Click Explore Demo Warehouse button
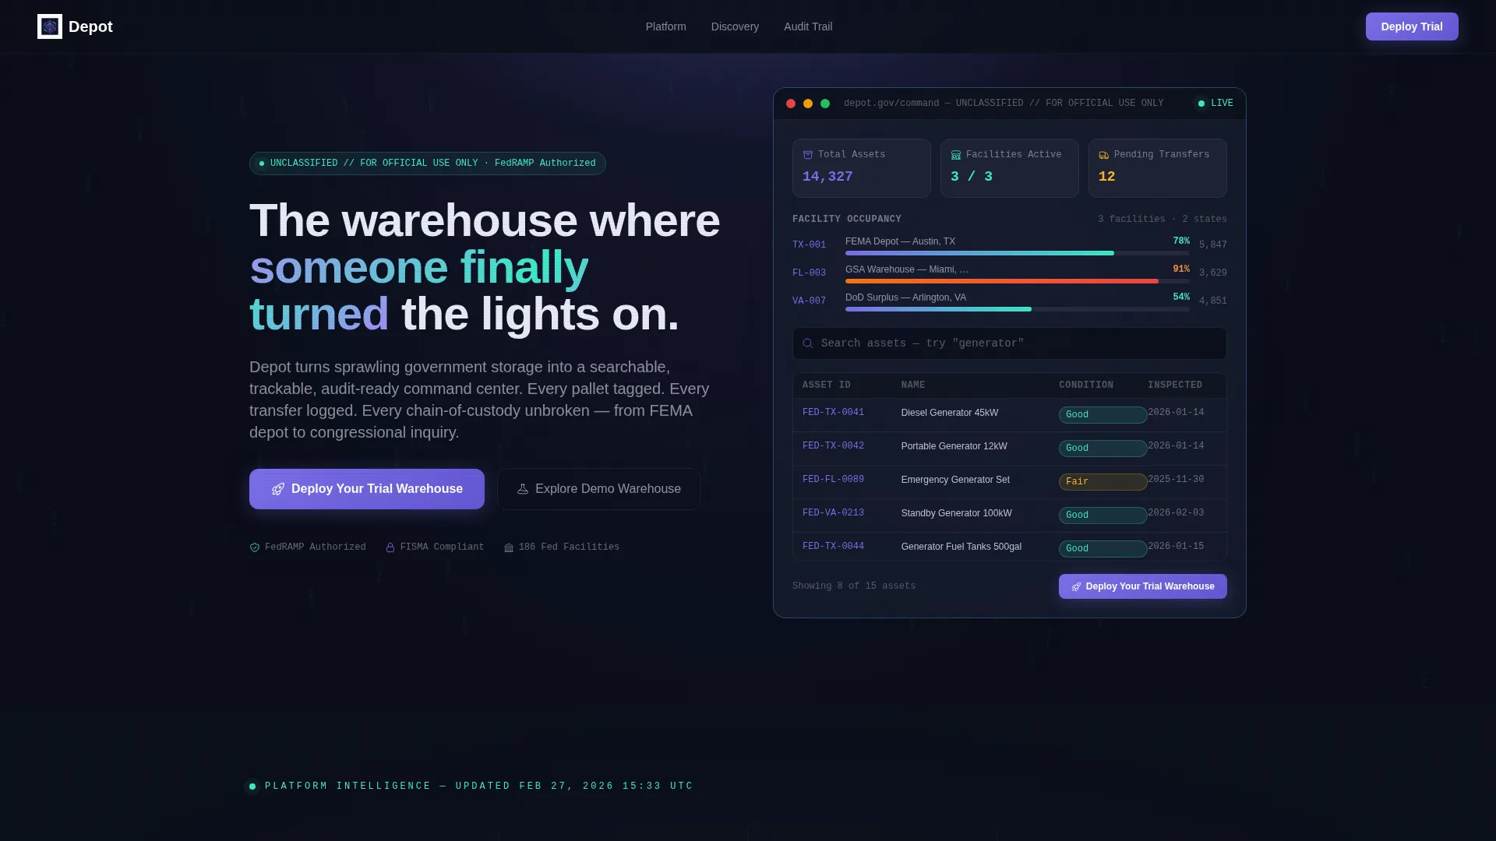1496x841 pixels. click(598, 489)
